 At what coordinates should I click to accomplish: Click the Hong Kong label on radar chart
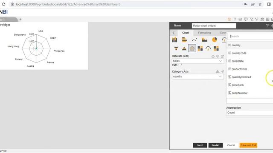pyautogui.click(x=13, y=46)
